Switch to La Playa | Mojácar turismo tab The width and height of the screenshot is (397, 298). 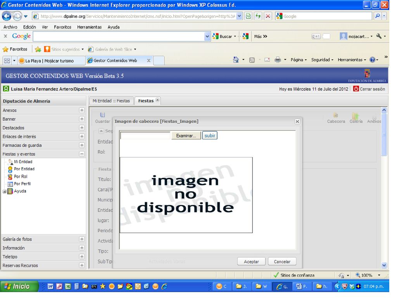click(x=52, y=61)
